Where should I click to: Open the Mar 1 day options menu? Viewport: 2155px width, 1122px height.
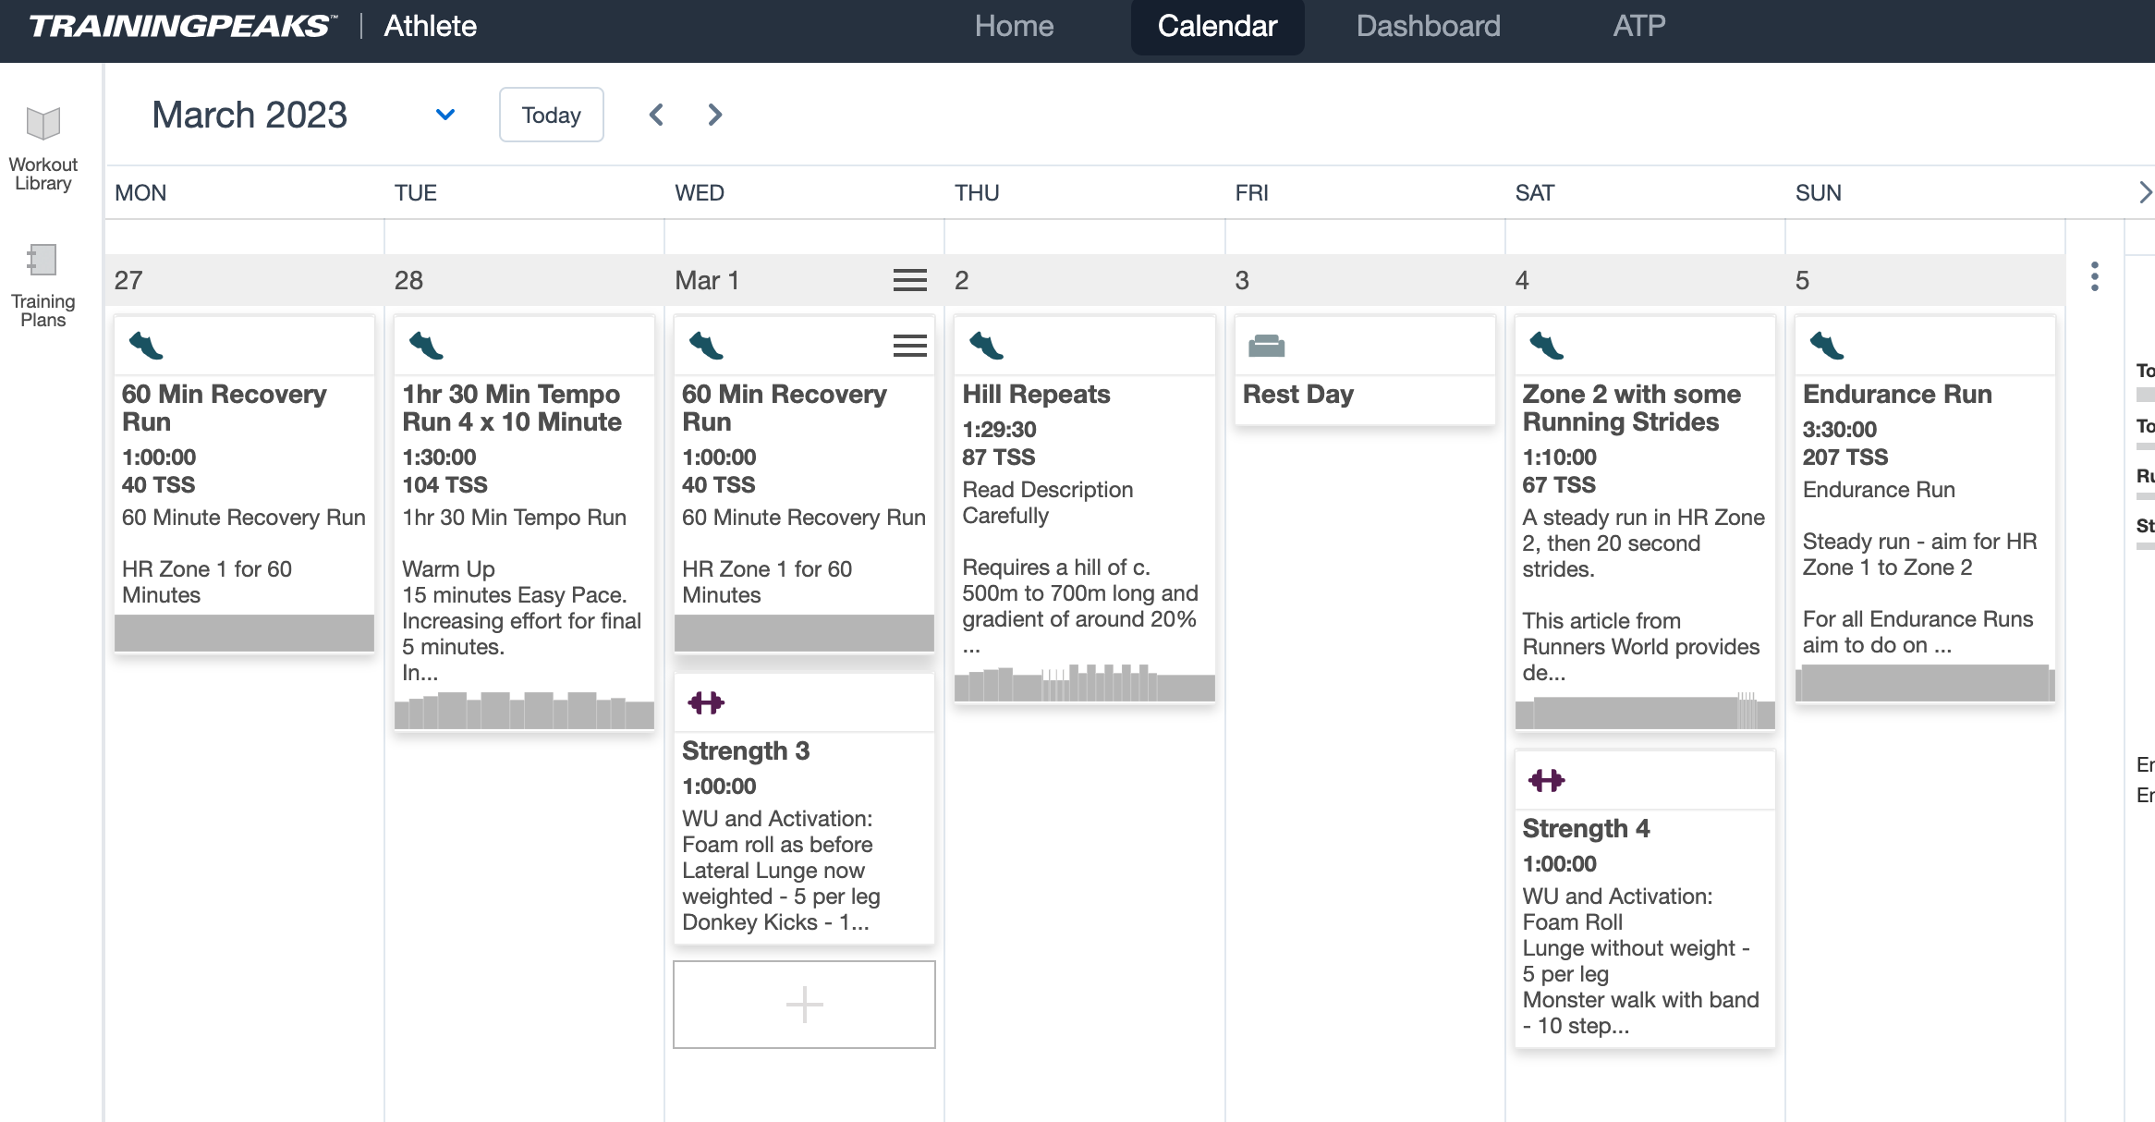point(909,280)
